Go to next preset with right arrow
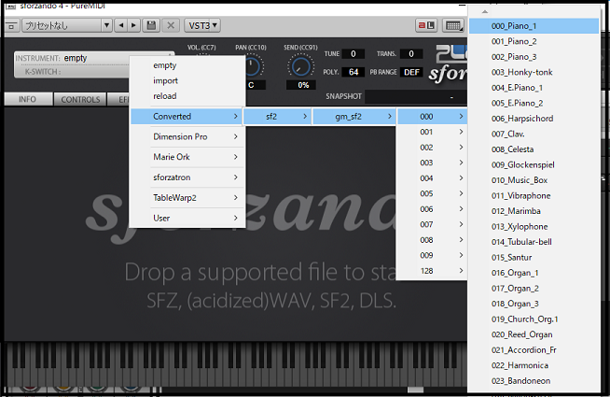The image size is (610, 397). 133,26
